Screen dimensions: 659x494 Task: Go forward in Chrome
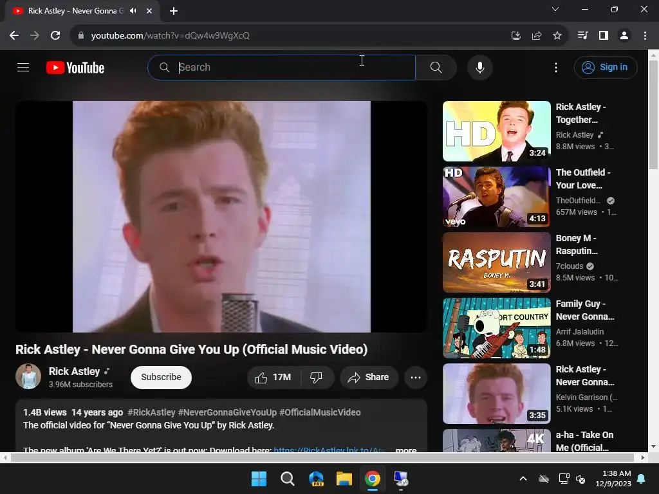[x=35, y=35]
